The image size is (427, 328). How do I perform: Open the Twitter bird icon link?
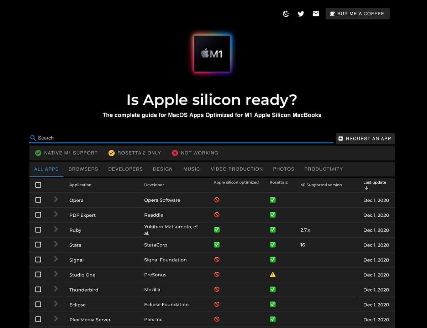click(x=301, y=14)
